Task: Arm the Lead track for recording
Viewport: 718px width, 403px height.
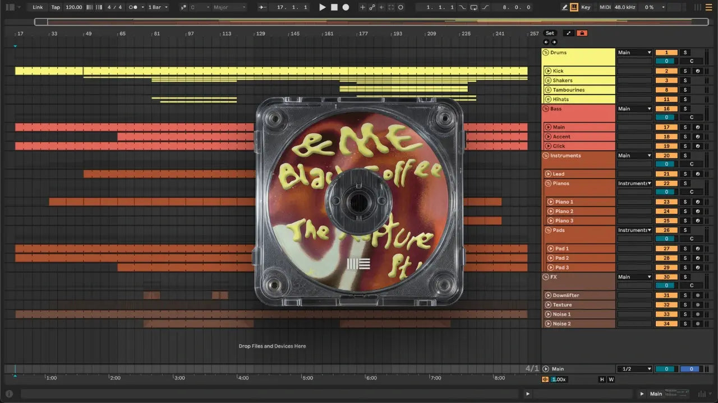Action: (x=697, y=174)
